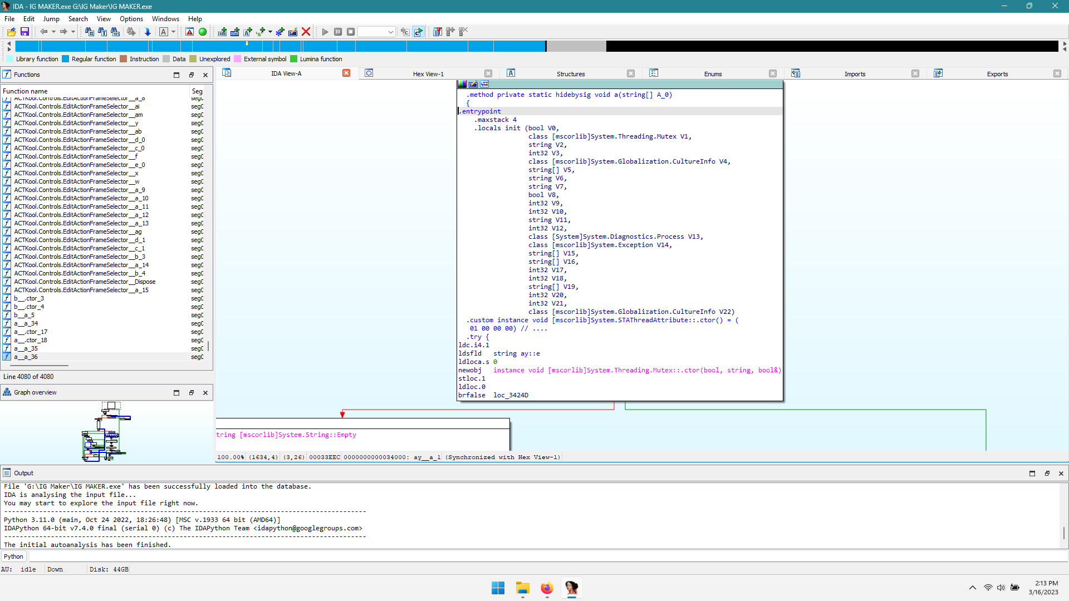Switch to the Exports tab

pos(997,73)
